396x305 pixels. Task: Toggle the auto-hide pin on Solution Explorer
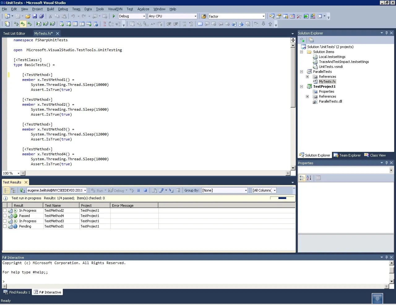tap(386, 33)
